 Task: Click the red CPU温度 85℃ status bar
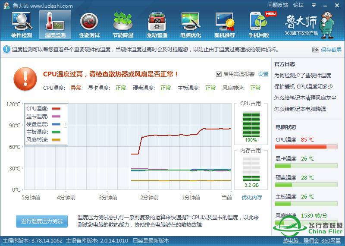tap(306, 147)
